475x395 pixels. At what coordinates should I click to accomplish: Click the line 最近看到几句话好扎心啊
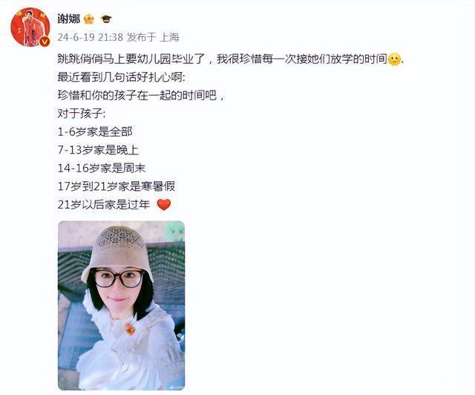point(121,77)
